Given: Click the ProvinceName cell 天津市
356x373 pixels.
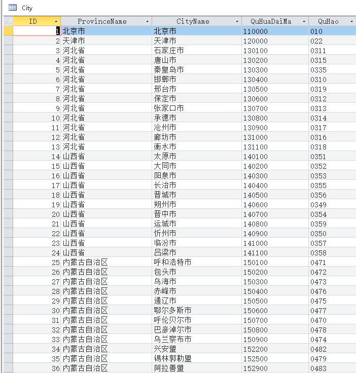Looking at the screenshot, I should [106, 41].
